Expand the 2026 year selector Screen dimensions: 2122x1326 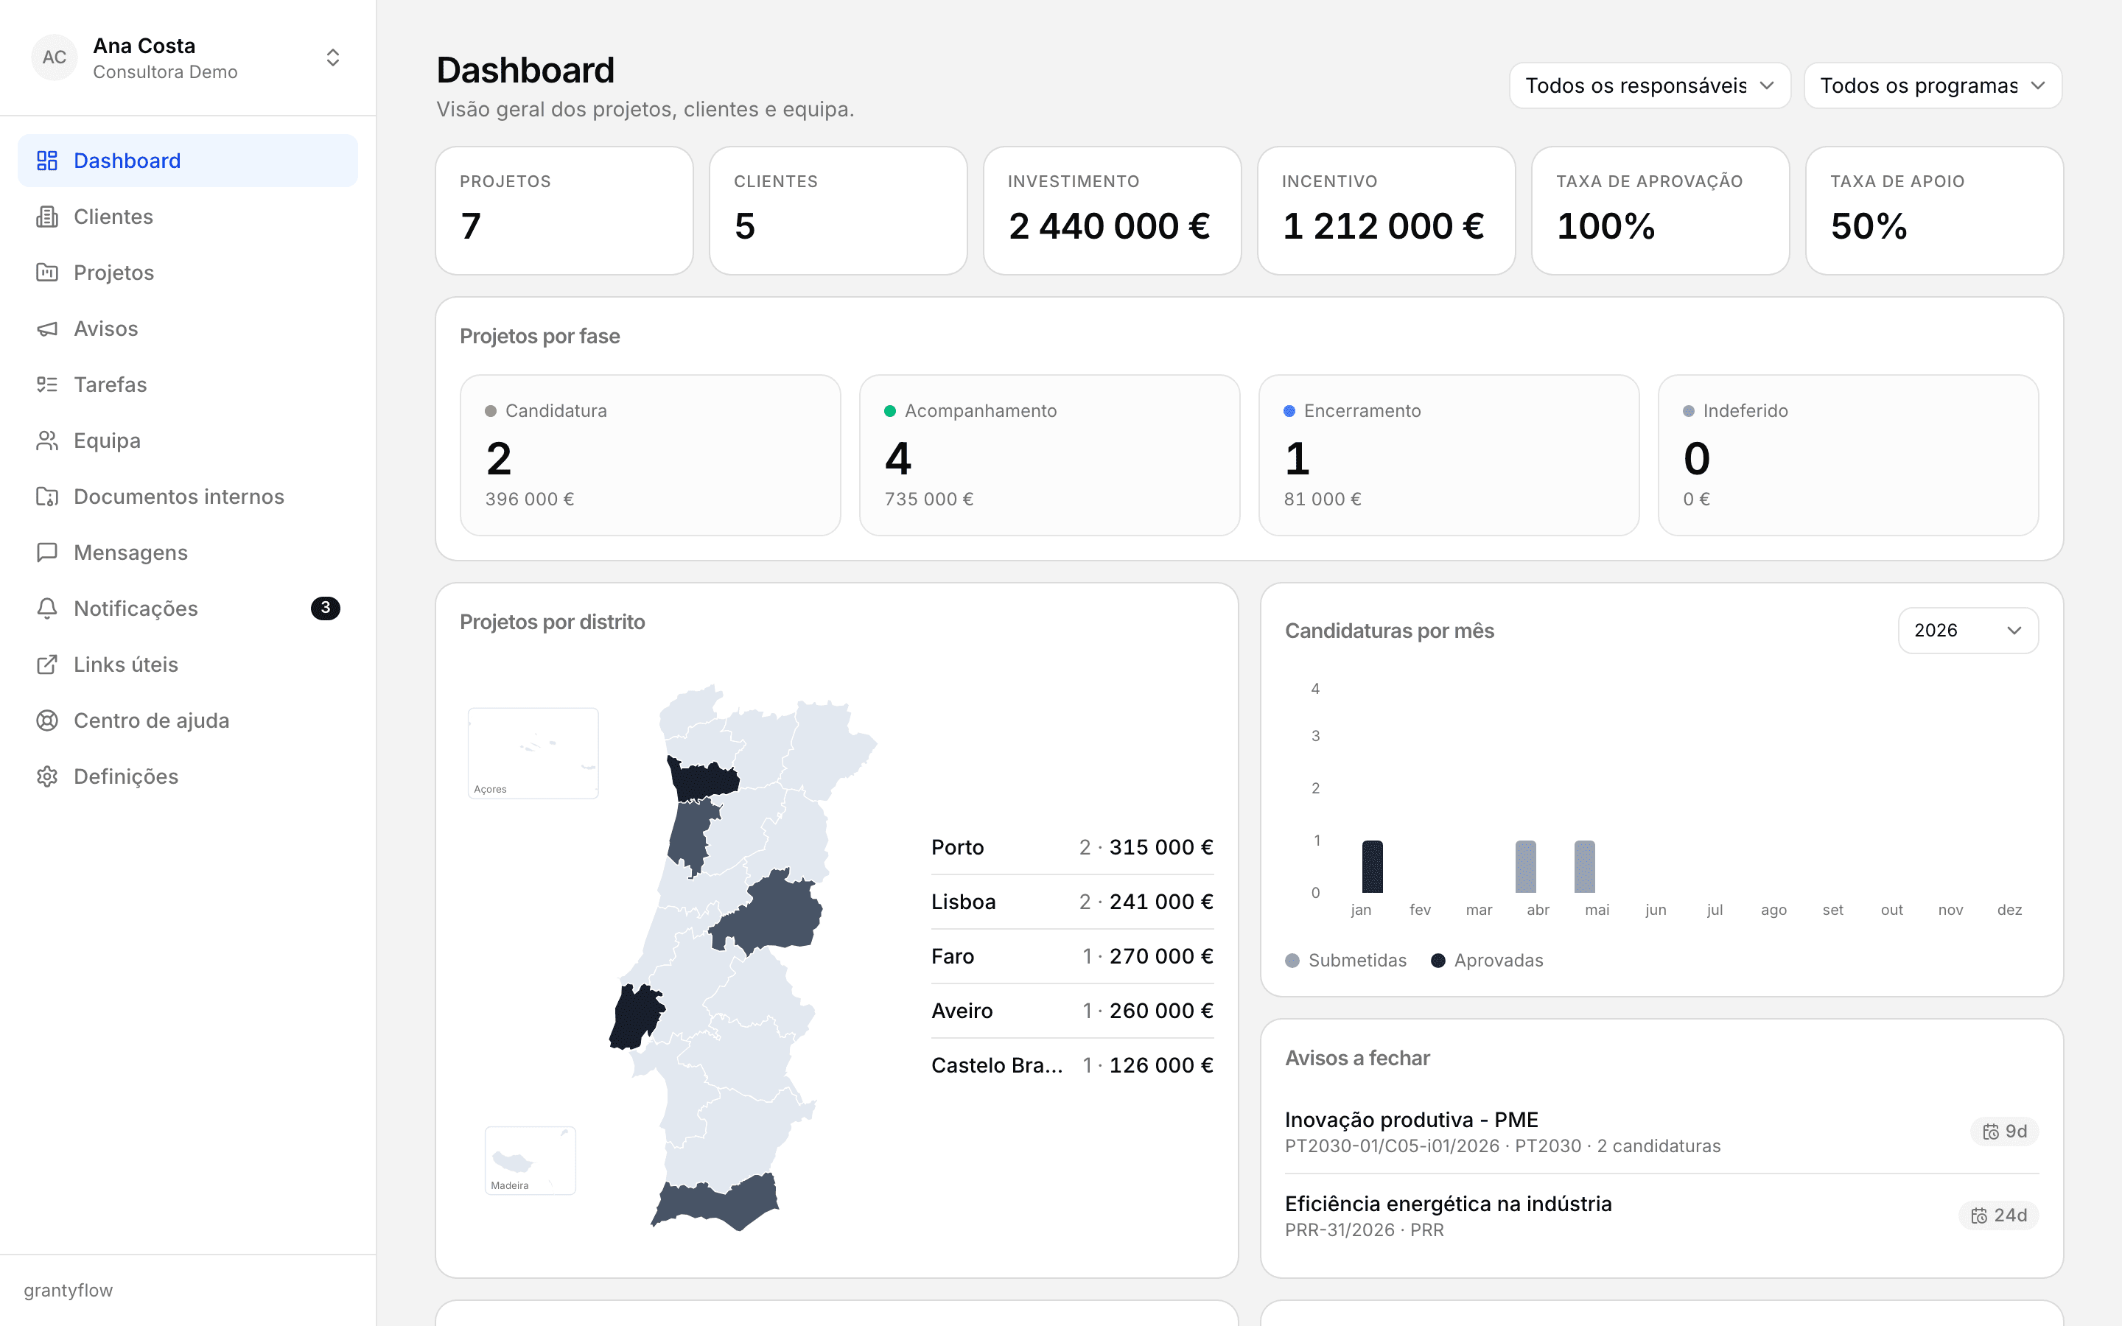pos(1968,631)
